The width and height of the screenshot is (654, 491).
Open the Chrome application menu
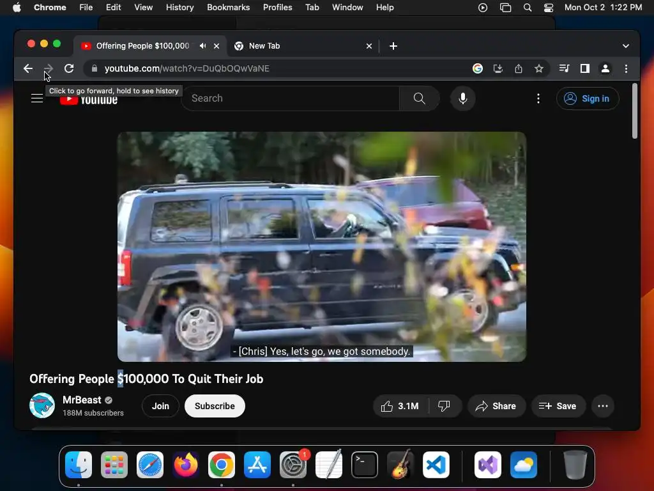50,8
